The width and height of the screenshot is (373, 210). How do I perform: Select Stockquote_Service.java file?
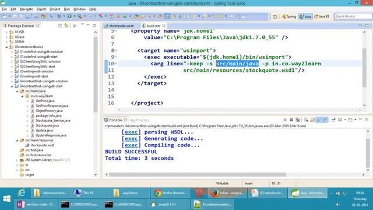(53, 121)
